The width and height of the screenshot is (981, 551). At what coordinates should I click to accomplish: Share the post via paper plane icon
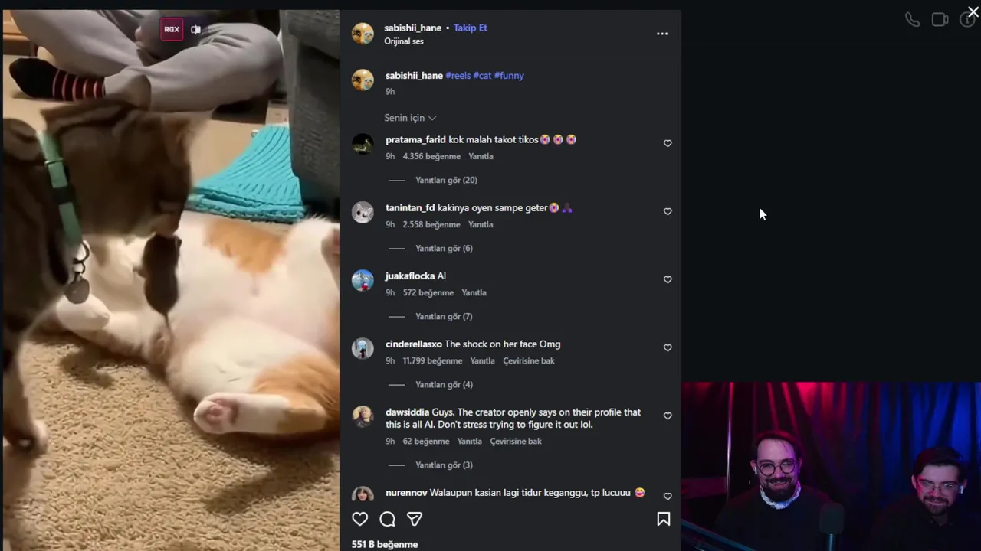point(415,519)
